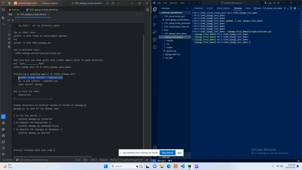Toggle soft-wrap in PyCharm Run panel gutter

9,34
